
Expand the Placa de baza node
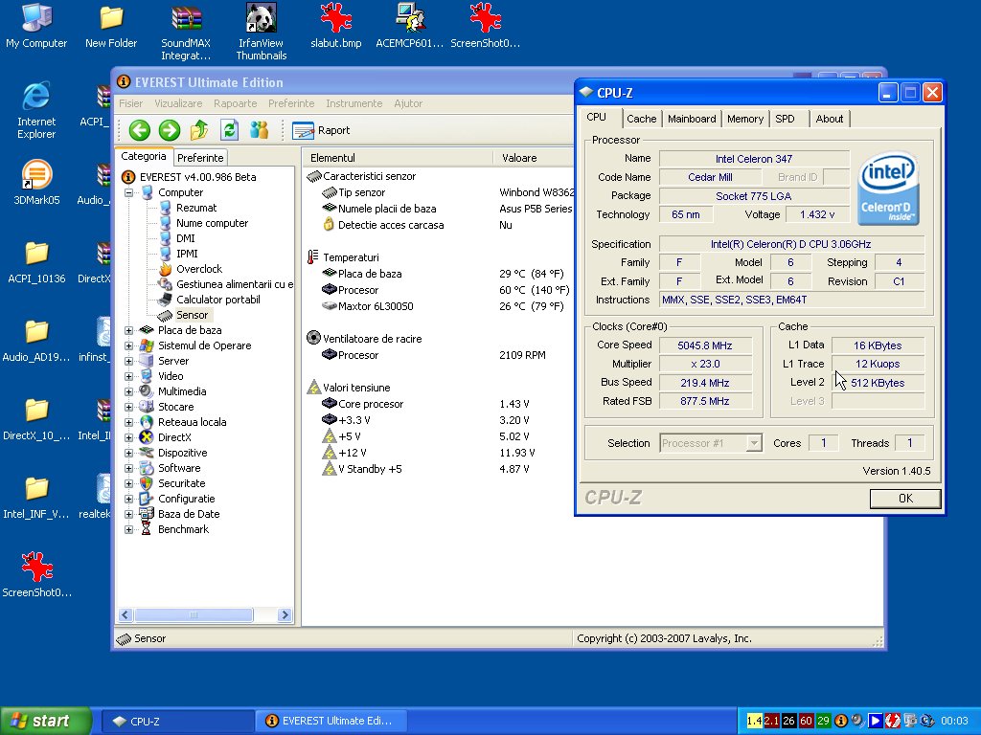click(x=129, y=330)
